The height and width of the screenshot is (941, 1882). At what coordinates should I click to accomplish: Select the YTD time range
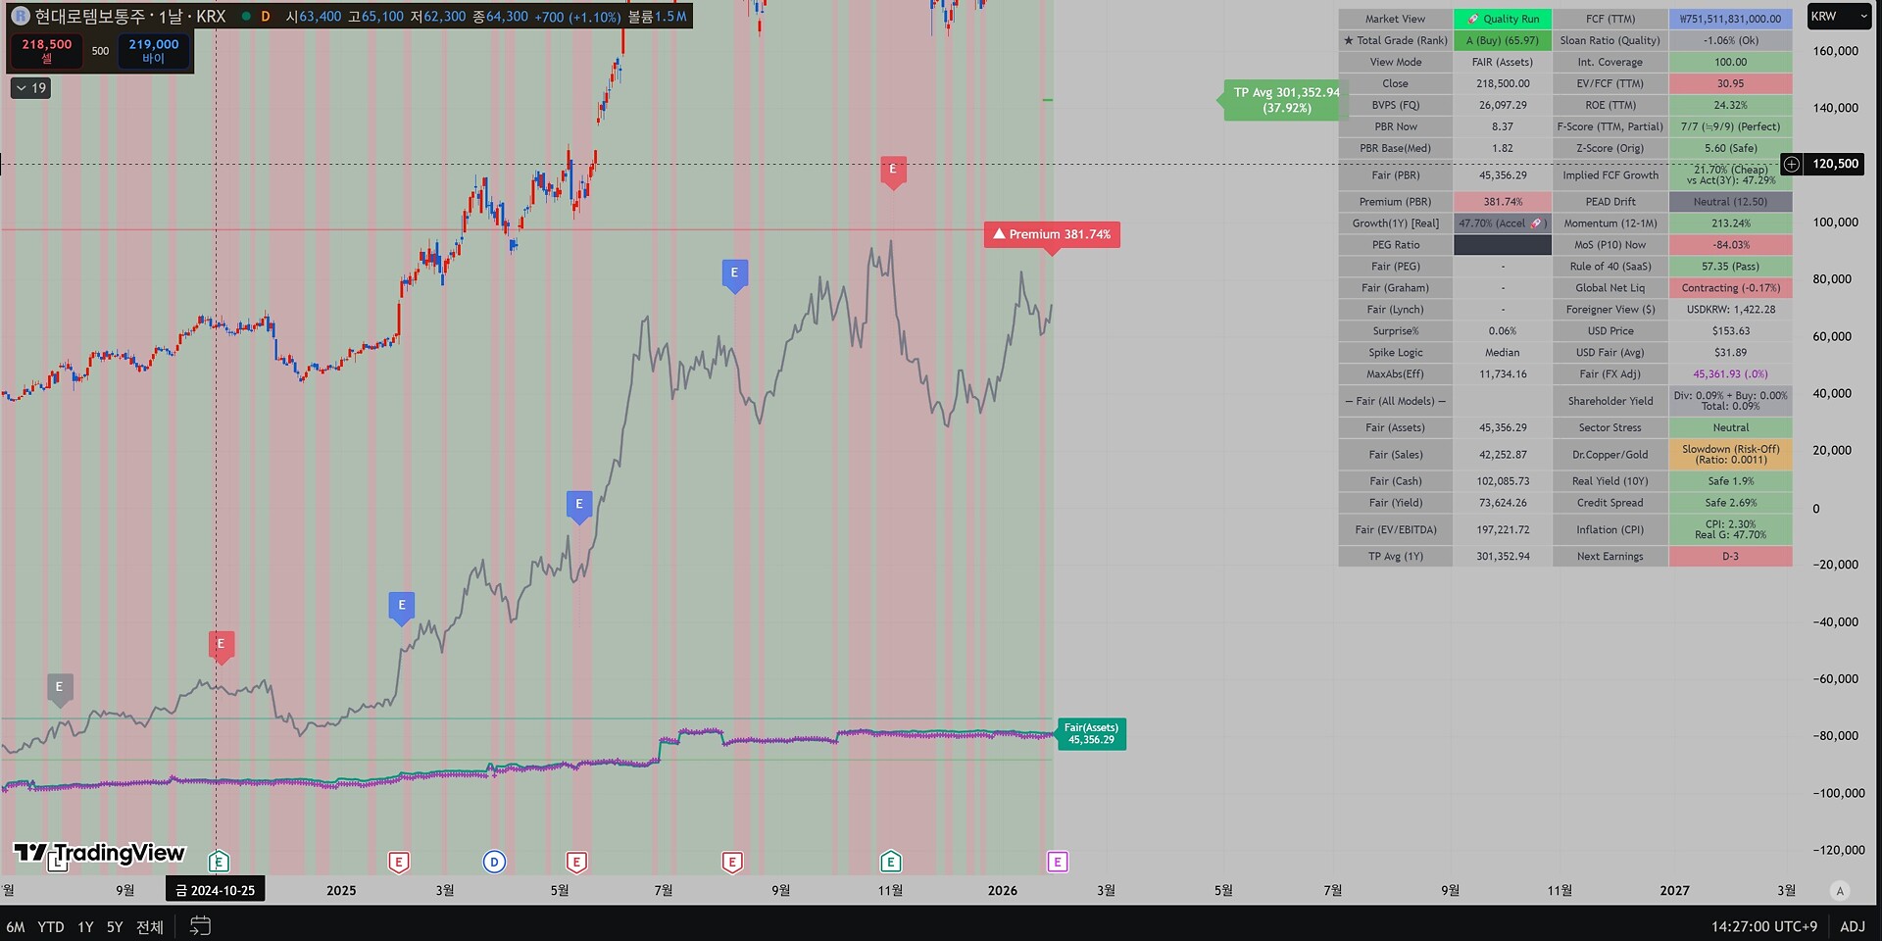[x=51, y=926]
